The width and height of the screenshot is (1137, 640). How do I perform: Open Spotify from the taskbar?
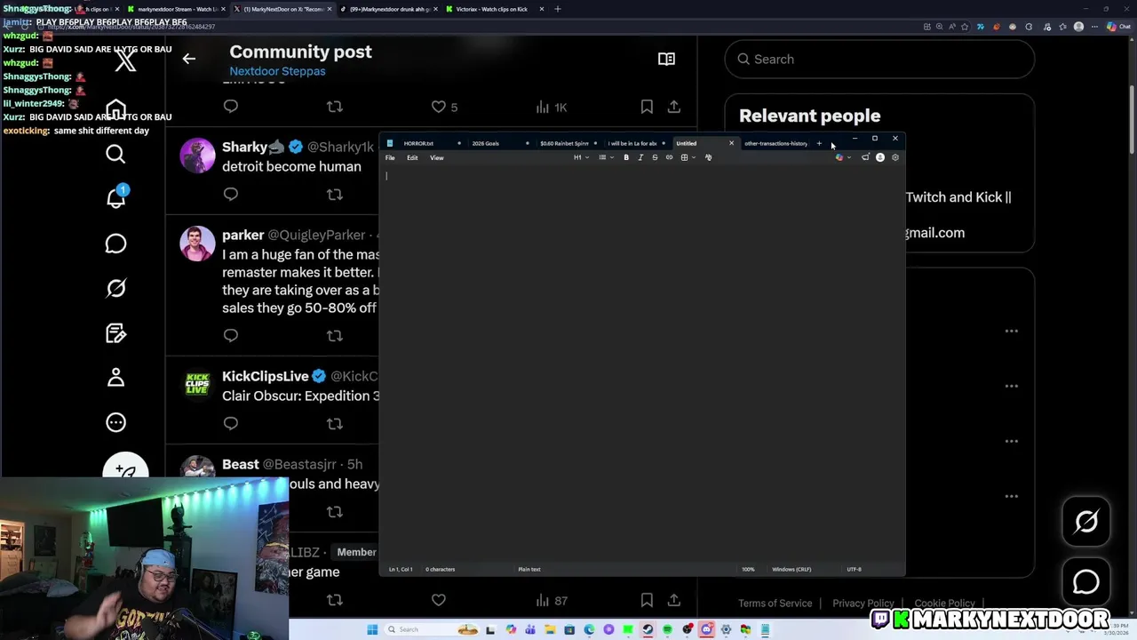click(x=667, y=629)
